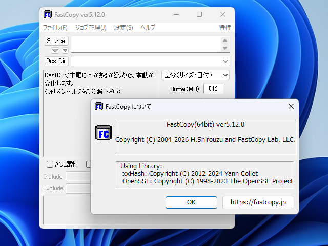Screen dimensions: 328x246
Task: Toggle the ACL属性 checkbox
Action: 50,164
